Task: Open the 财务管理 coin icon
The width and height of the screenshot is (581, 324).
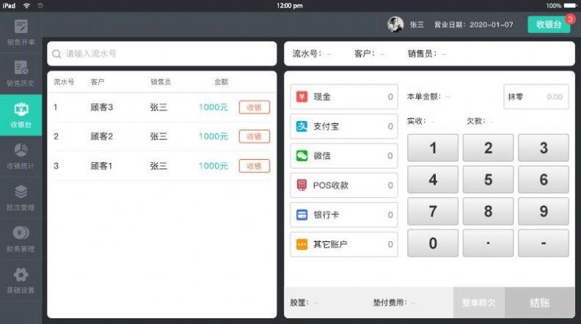Action: 21,233
